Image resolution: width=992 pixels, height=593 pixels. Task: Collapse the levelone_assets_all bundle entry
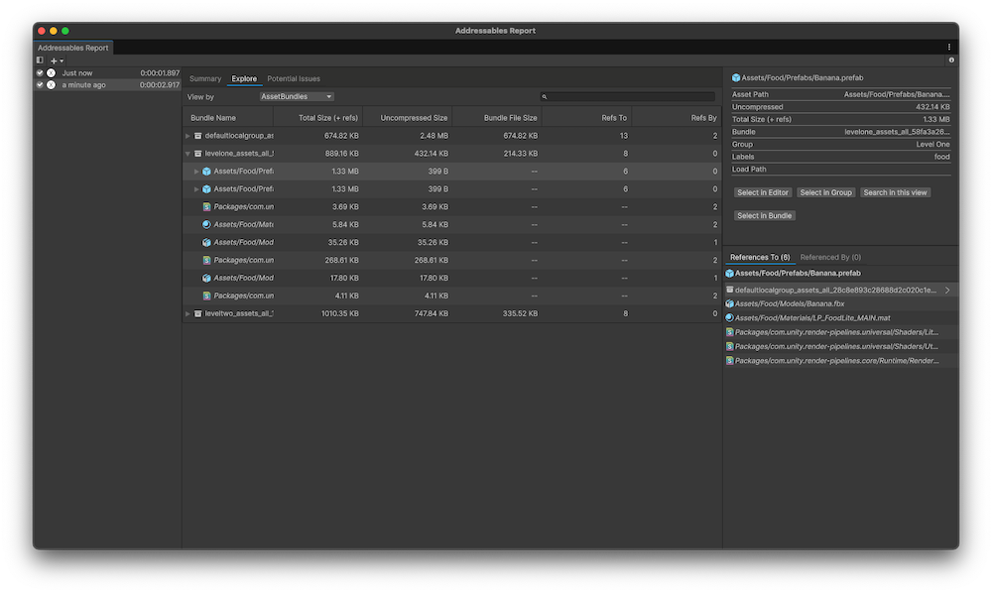[187, 154]
